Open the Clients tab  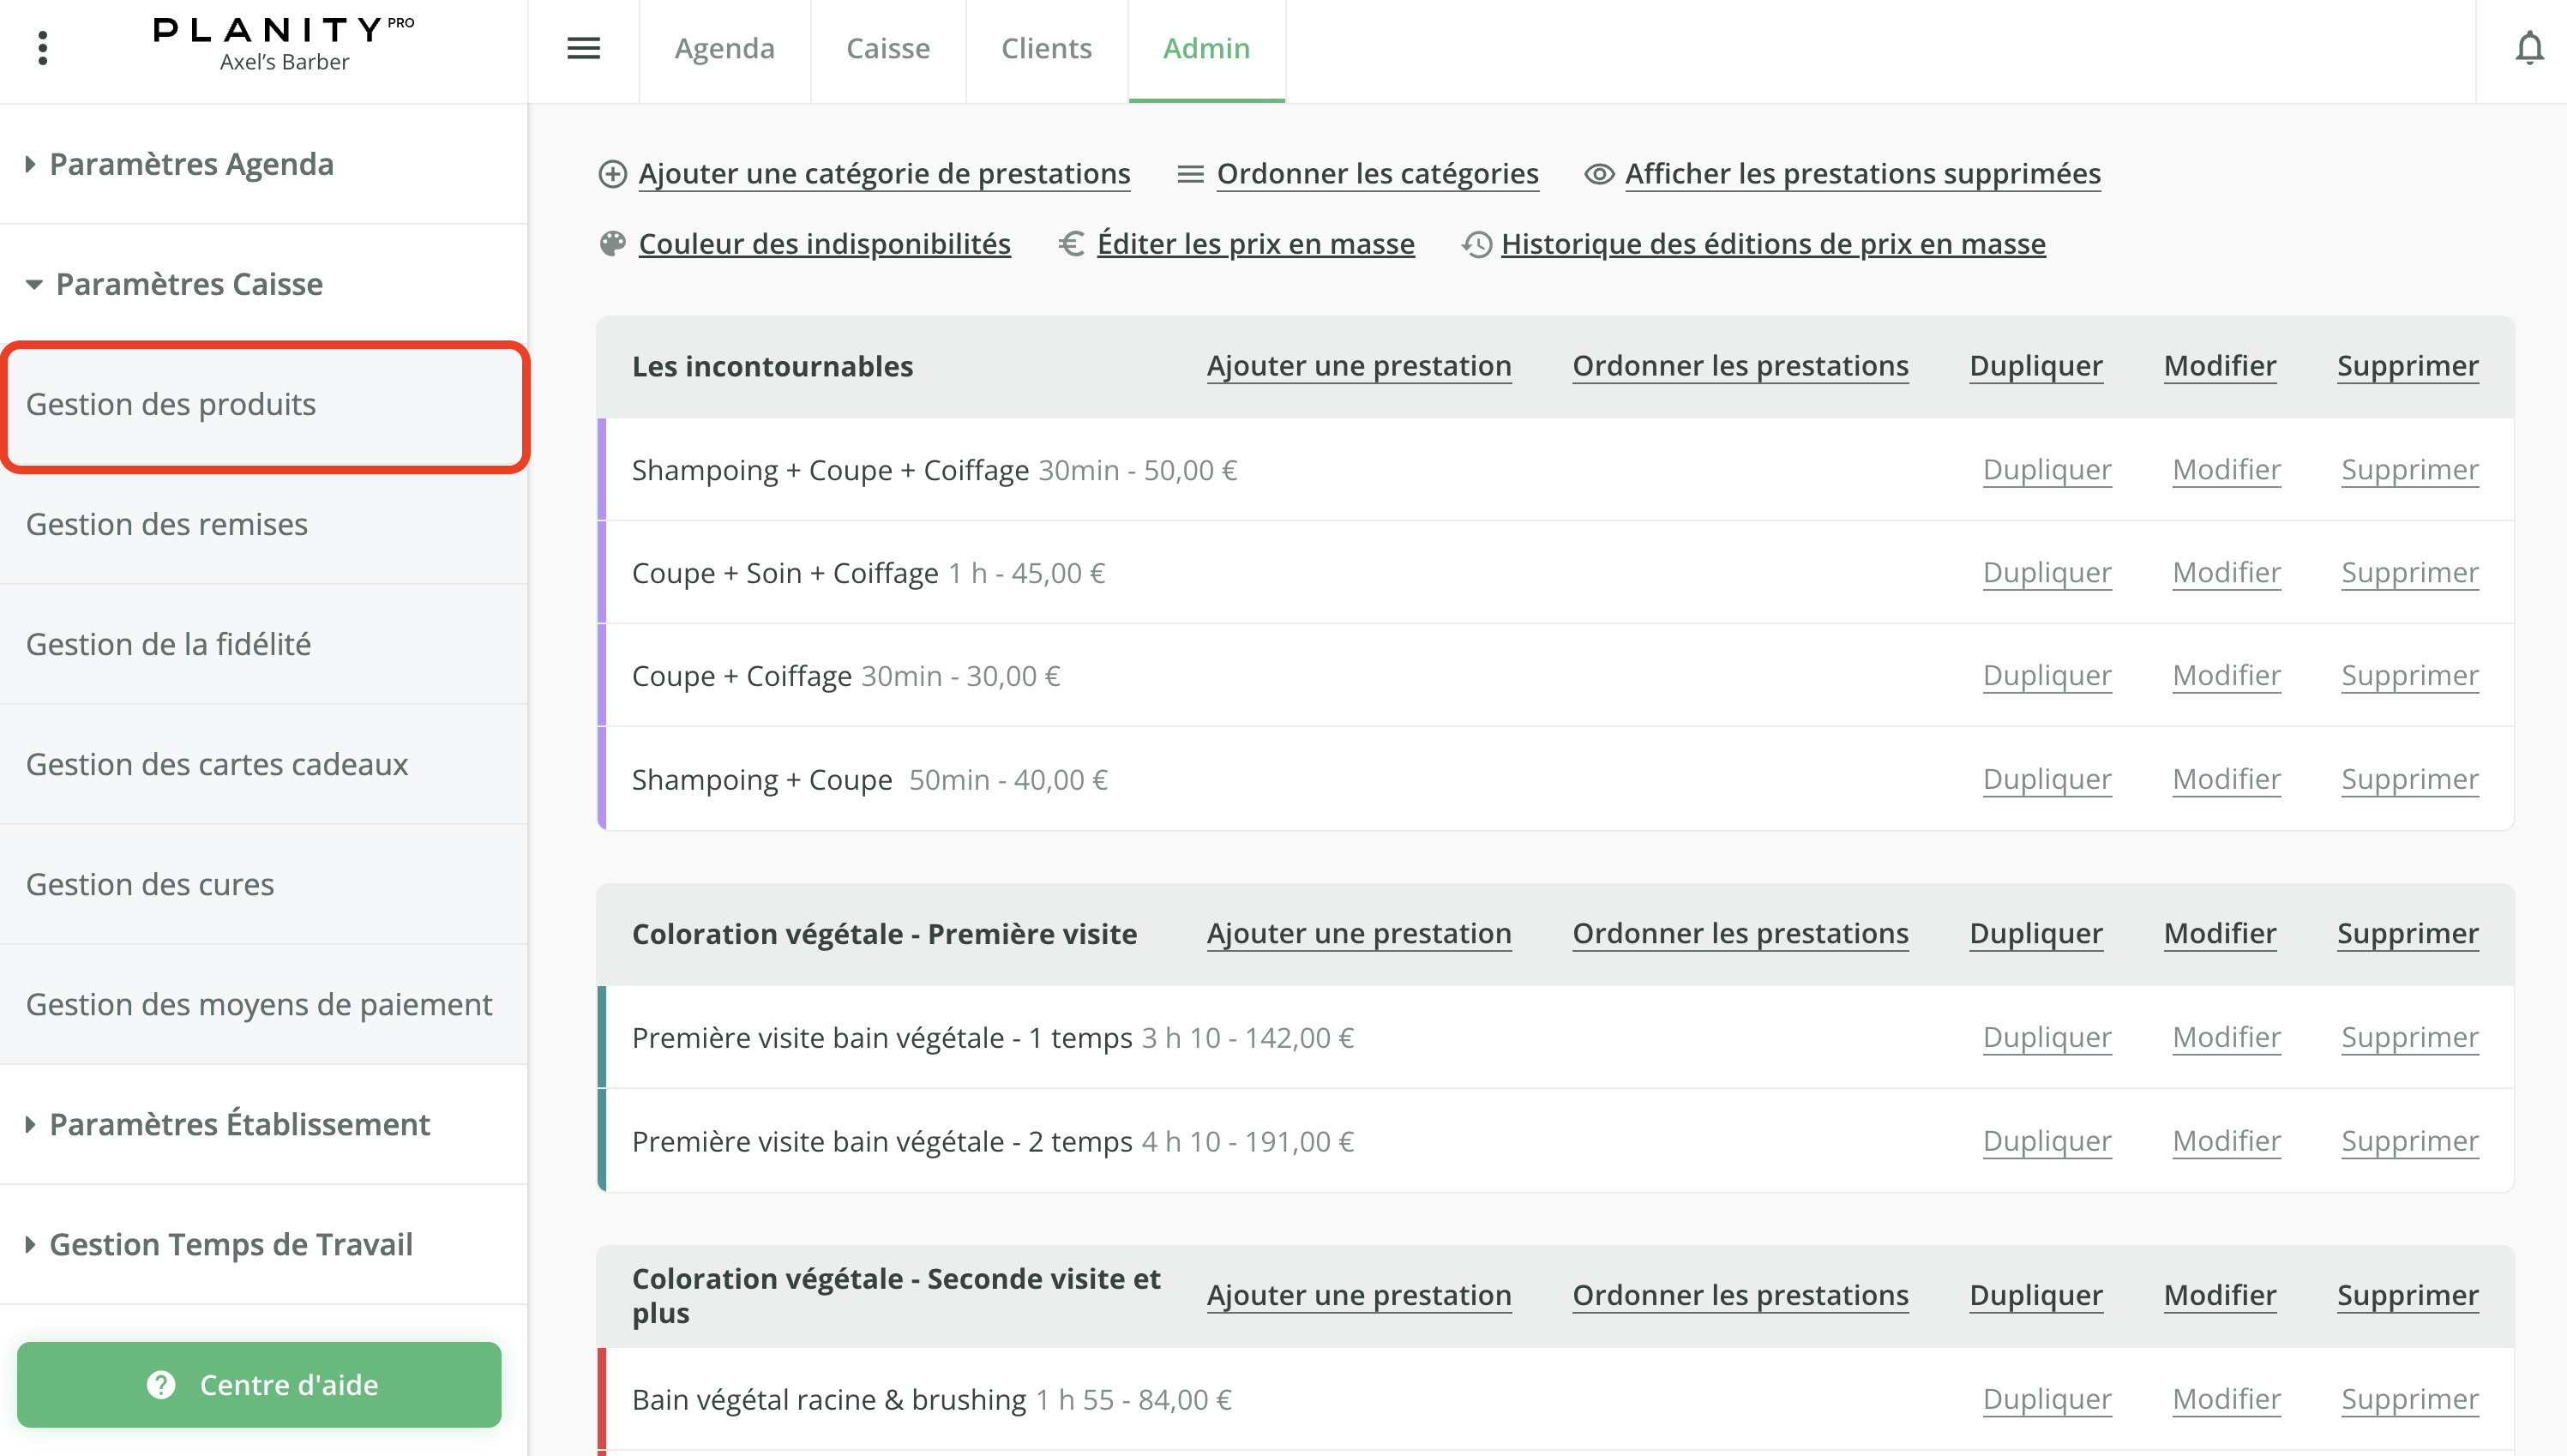point(1046,48)
